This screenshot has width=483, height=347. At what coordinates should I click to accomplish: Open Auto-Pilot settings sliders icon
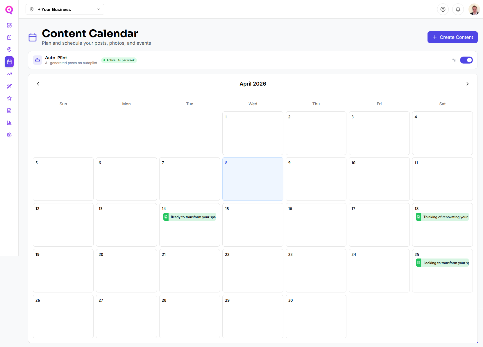point(454,60)
